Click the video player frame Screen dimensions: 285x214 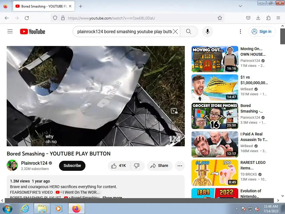pos(96,96)
